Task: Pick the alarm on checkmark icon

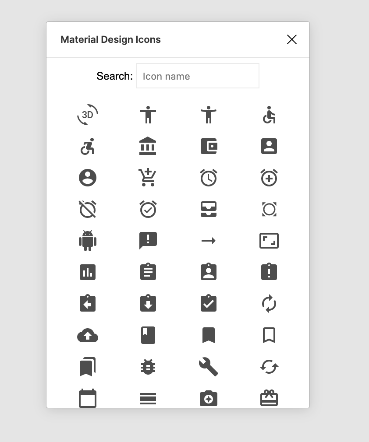Action: (x=148, y=209)
